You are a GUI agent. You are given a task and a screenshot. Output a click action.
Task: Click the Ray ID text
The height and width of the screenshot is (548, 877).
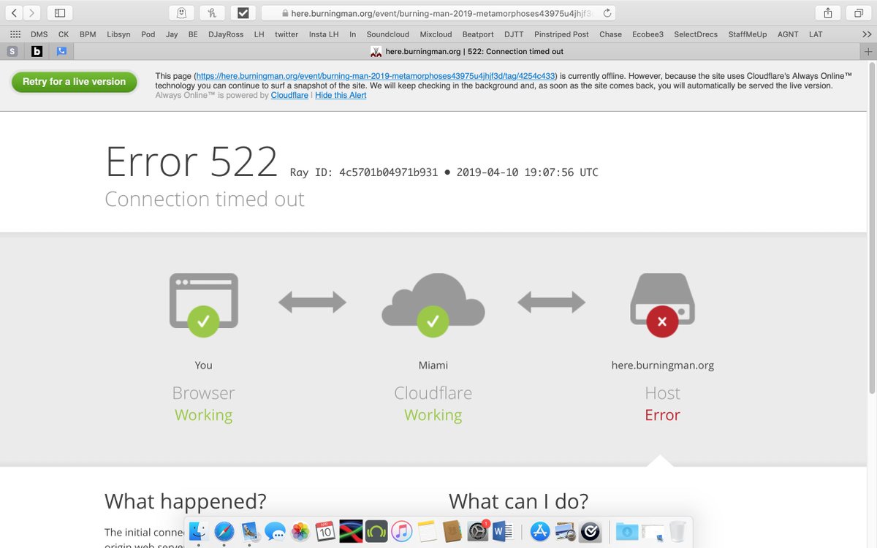tap(364, 172)
